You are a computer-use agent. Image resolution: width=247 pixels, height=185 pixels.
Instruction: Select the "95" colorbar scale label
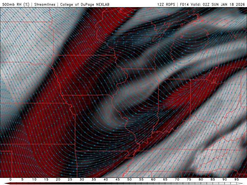click(237, 179)
